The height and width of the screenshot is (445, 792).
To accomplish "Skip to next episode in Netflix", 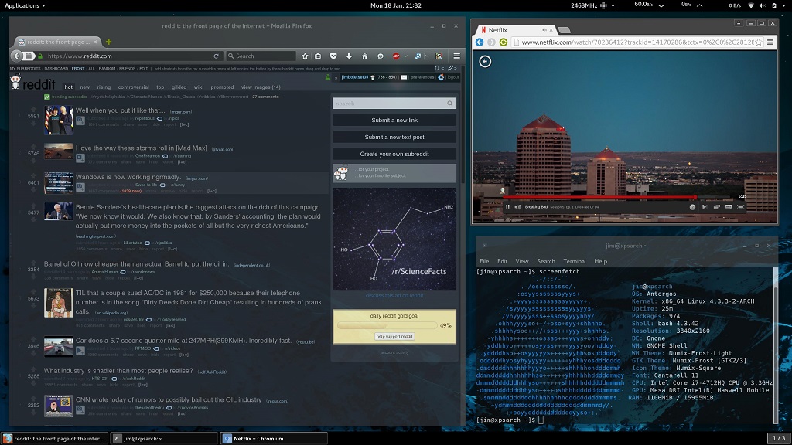I will [705, 207].
